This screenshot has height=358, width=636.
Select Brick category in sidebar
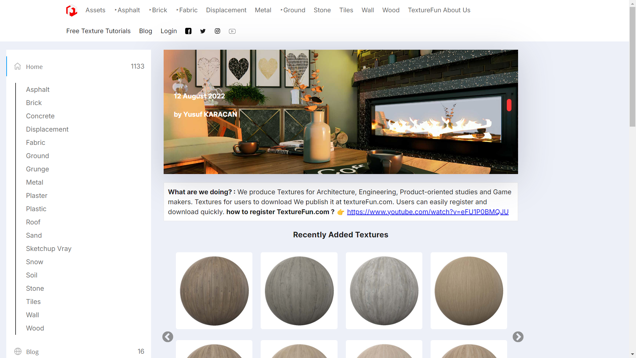point(34,103)
